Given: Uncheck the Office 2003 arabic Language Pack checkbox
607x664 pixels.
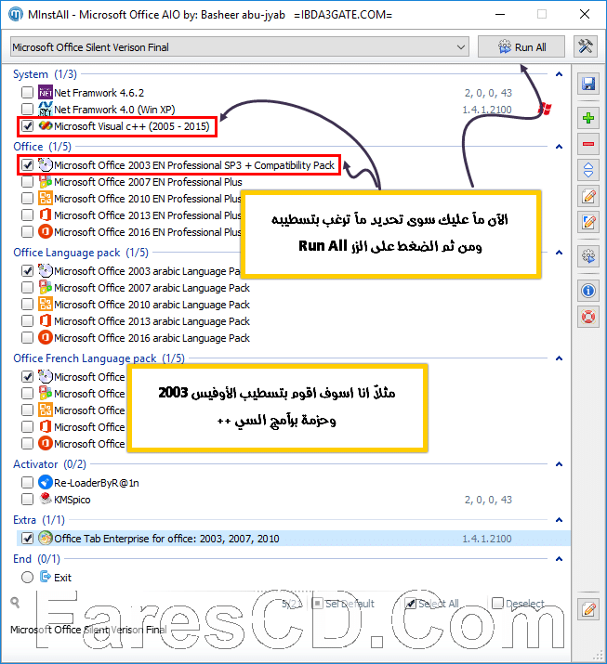Looking at the screenshot, I should click(x=27, y=271).
